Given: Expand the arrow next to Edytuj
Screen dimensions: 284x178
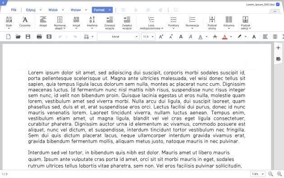Looking at the screenshot, I should 41,10.
